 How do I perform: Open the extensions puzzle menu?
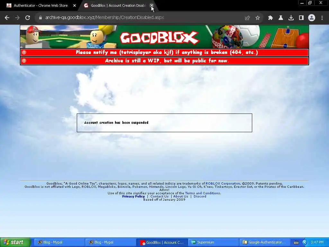[271, 18]
